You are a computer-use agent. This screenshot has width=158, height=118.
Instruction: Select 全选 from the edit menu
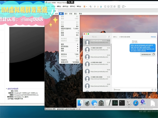coord(62,35)
